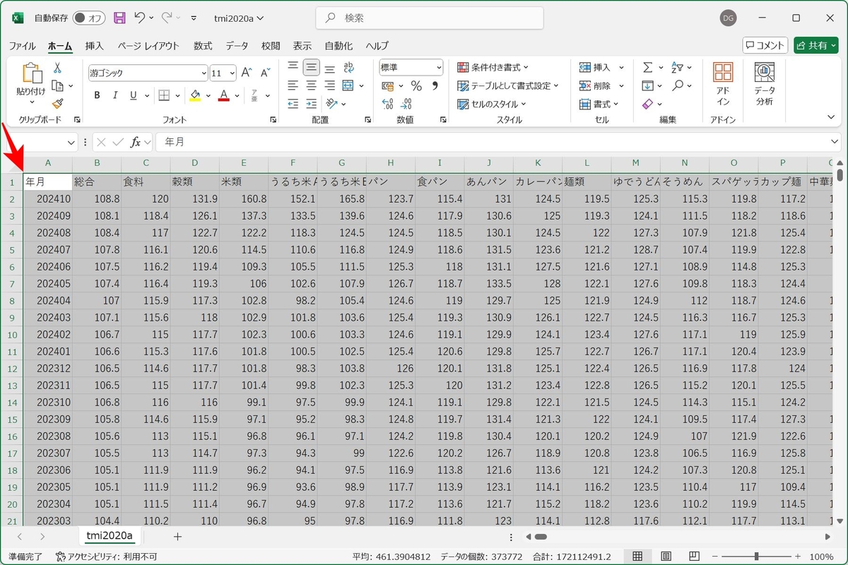848x565 pixels.
Task: Increase indent in alignment group
Action: [x=312, y=104]
